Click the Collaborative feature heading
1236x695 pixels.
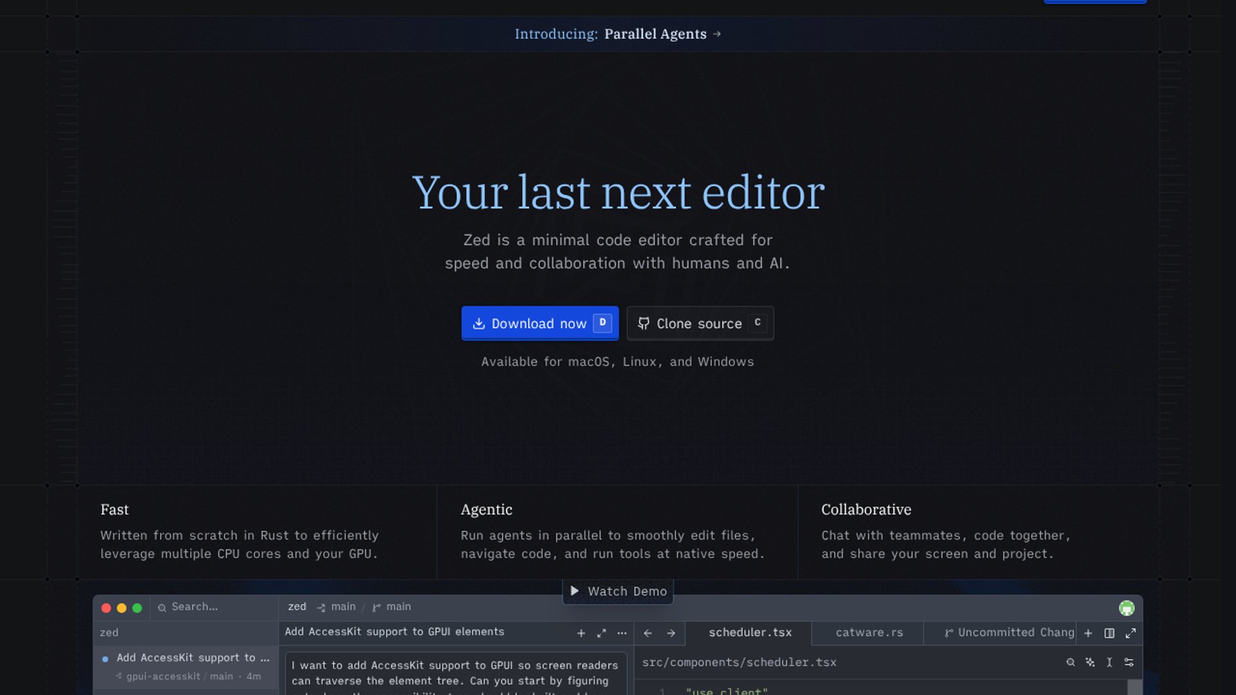866,510
